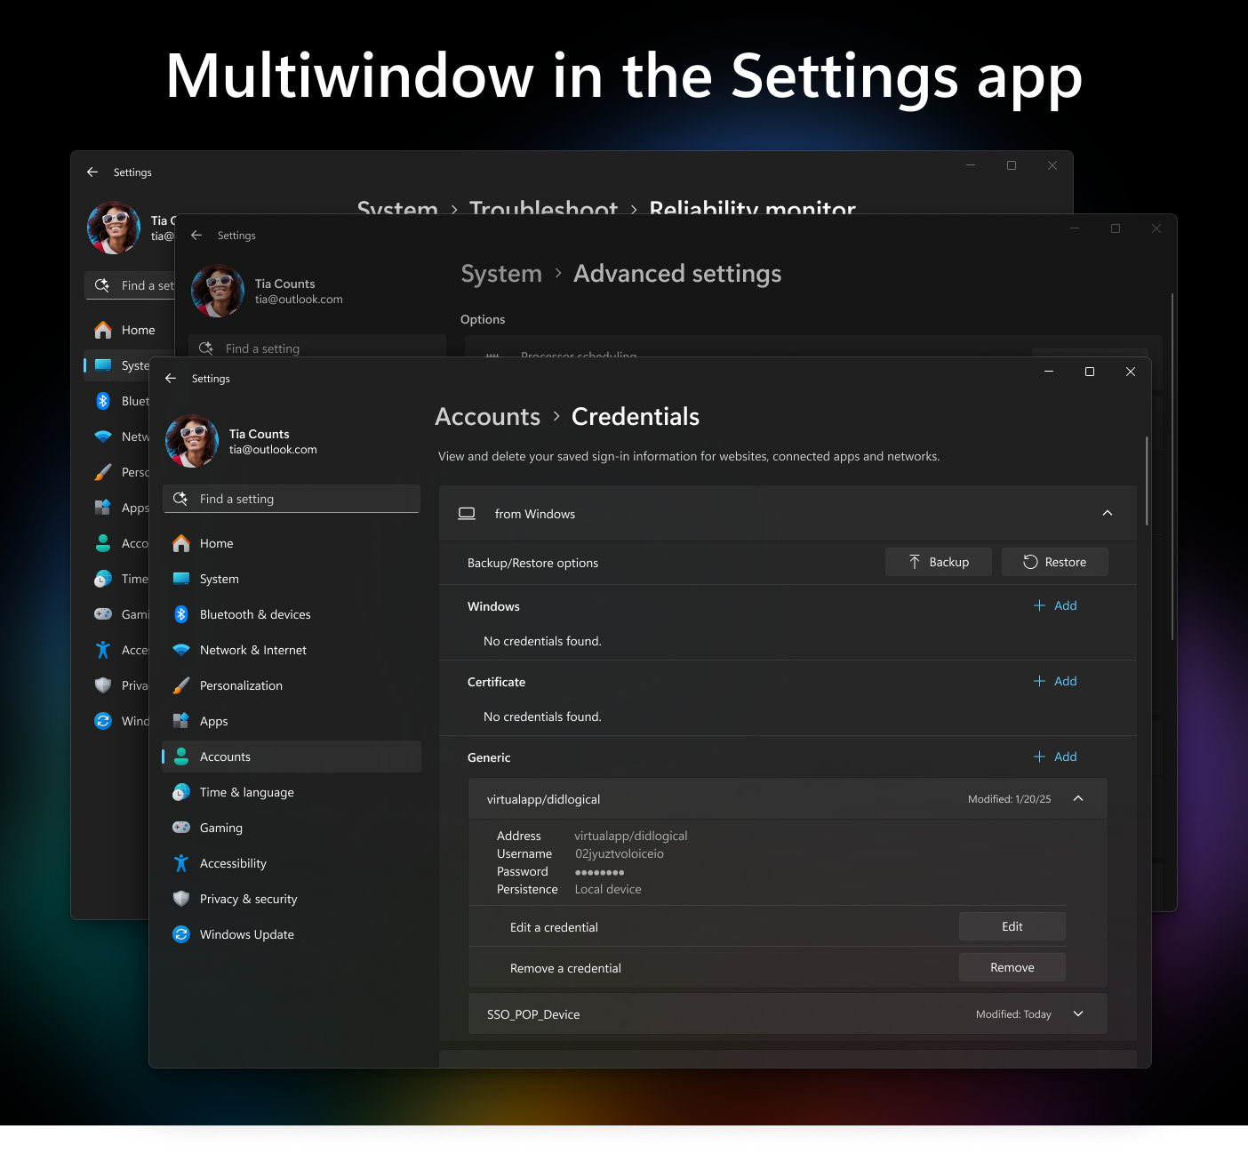Viewport: 1248px width, 1153px height.
Task: Click Edit for the credential
Action: pyautogui.click(x=1012, y=926)
